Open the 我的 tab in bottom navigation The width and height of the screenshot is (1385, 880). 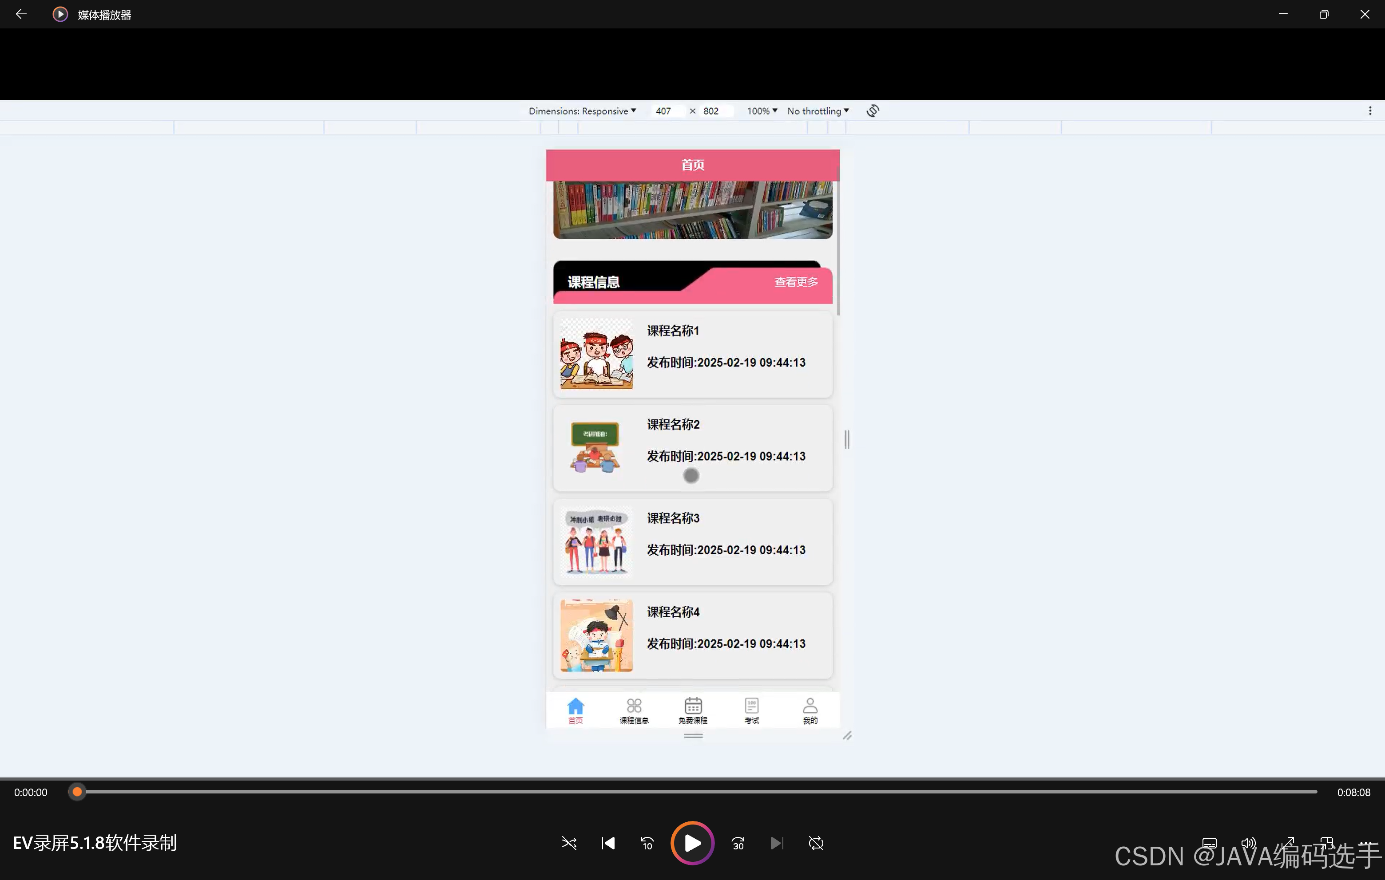point(810,710)
